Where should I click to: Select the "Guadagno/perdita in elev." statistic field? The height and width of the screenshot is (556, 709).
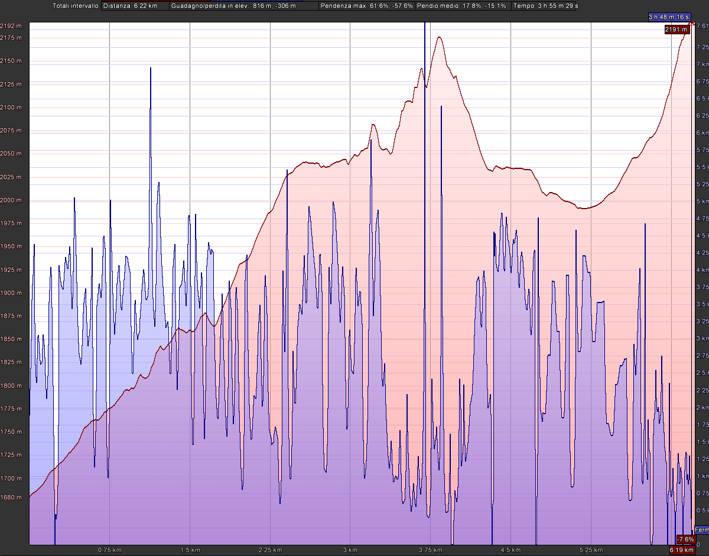tap(243, 6)
